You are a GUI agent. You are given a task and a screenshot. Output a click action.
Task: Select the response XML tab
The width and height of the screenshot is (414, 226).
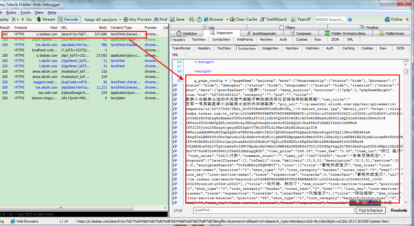pos(175,55)
